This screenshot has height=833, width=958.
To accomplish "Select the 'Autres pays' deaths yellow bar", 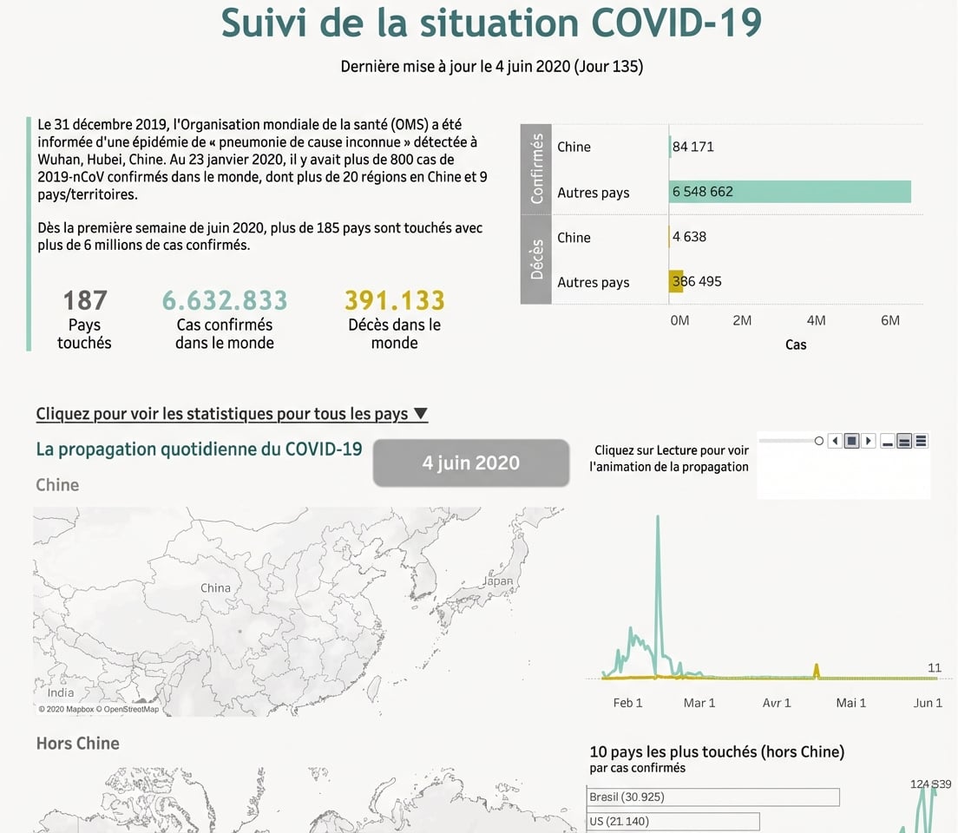I will pyautogui.click(x=676, y=281).
